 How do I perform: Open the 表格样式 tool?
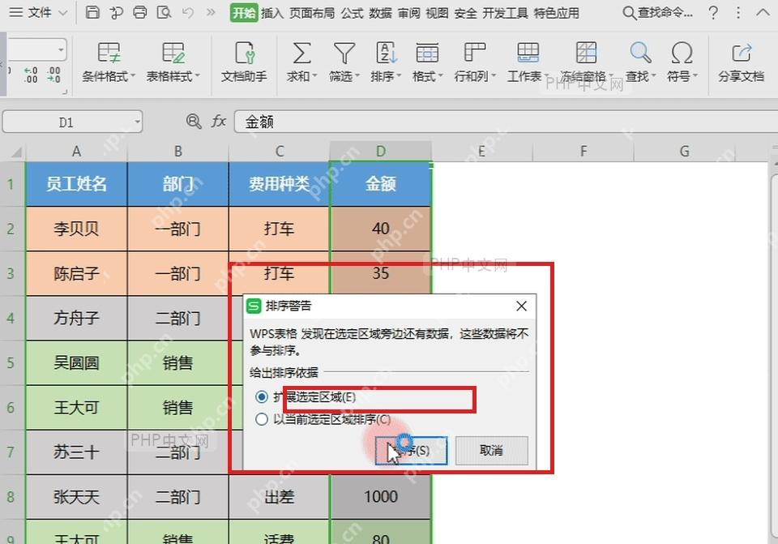tap(173, 62)
